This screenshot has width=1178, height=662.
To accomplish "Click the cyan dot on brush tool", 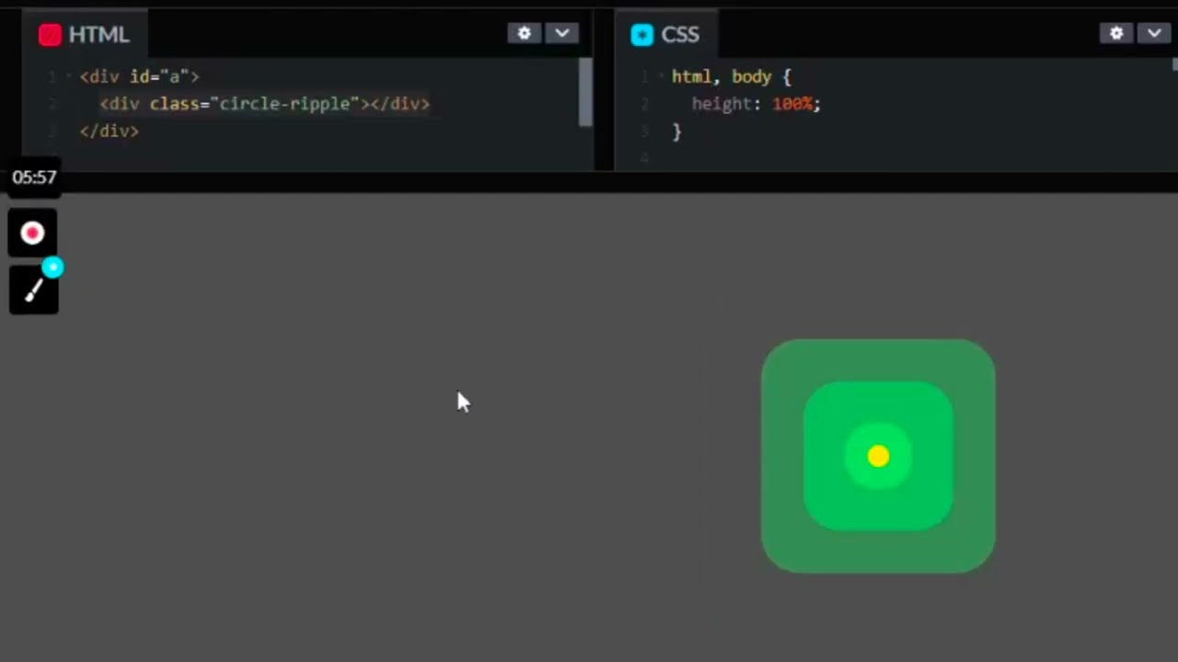I will pyautogui.click(x=52, y=268).
